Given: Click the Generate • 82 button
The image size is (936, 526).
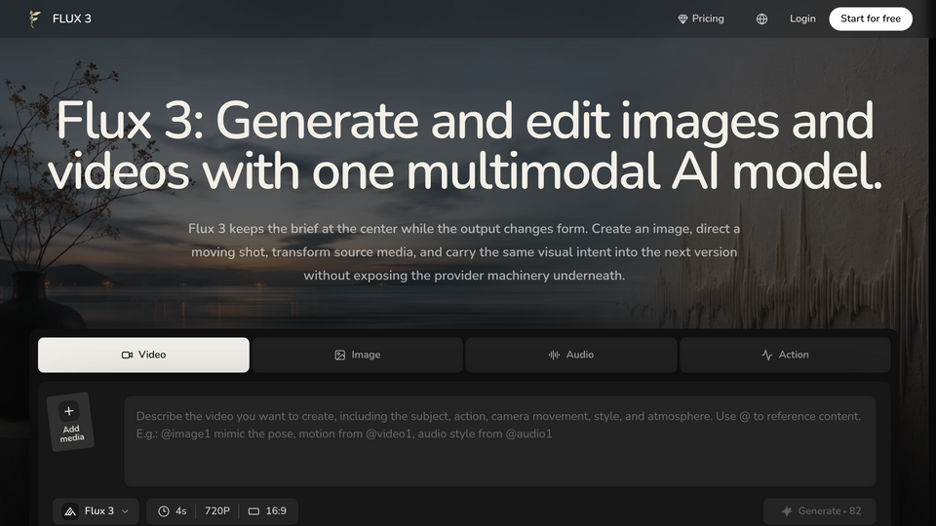Looking at the screenshot, I should click(x=820, y=511).
